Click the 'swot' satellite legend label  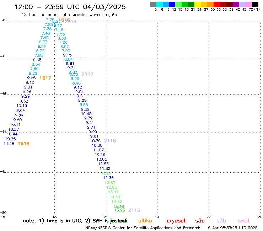click(x=243, y=221)
